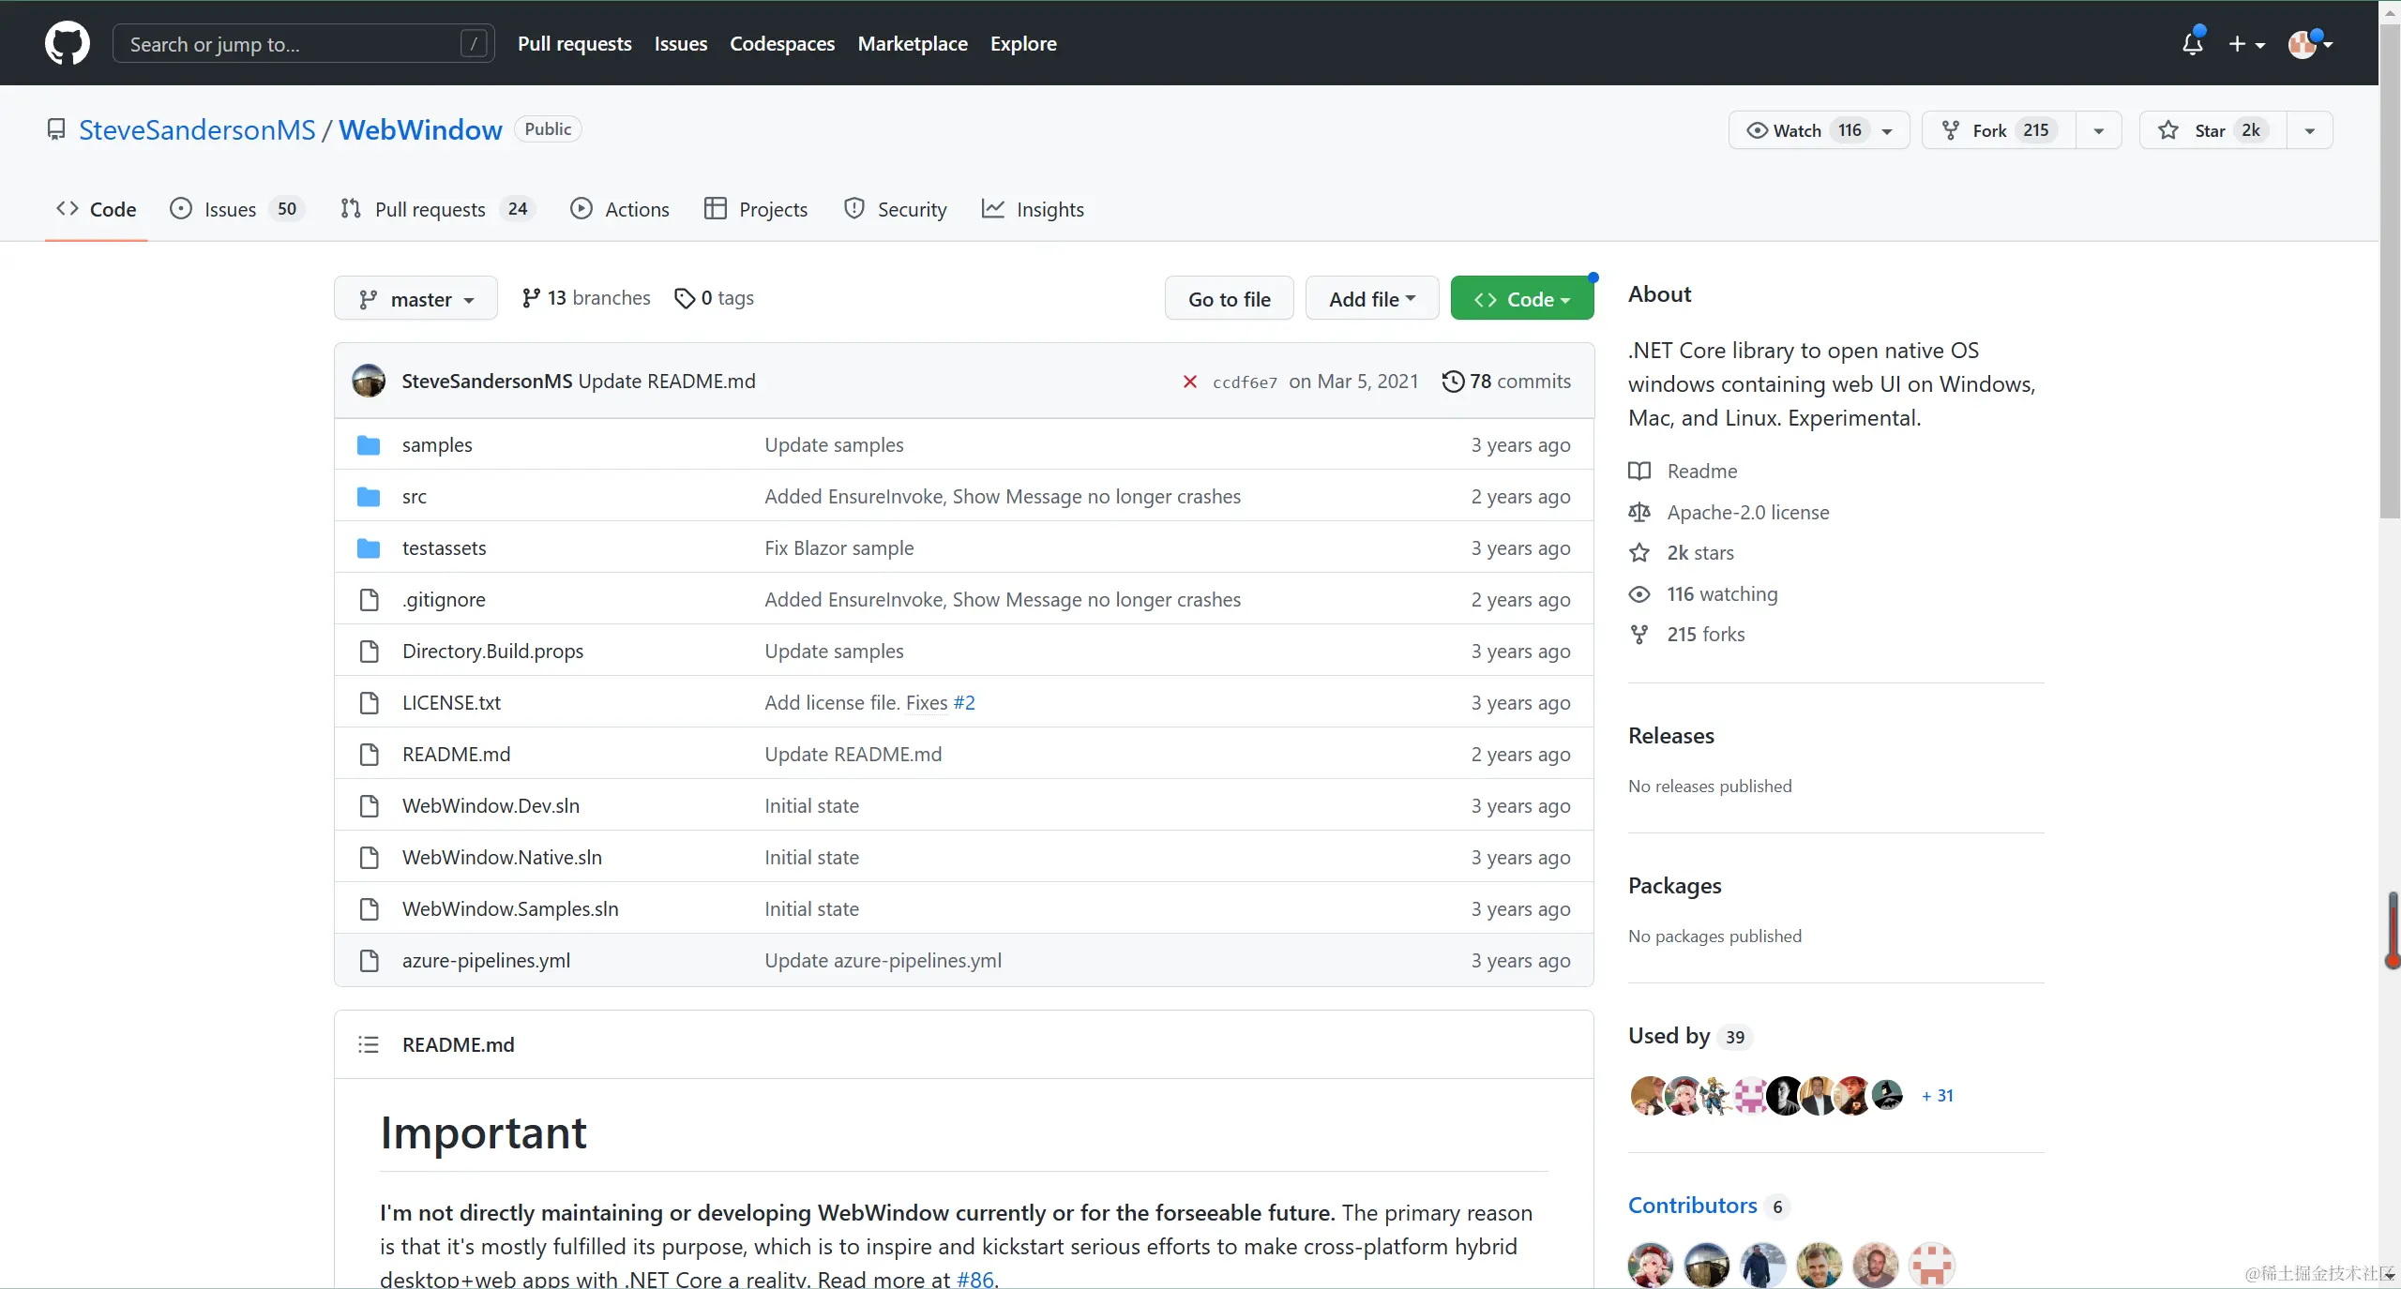2401x1289 pixels.
Task: Switch to the Issues tab
Action: pyautogui.click(x=230, y=209)
